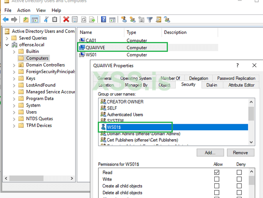Open the View menu

(x=41, y=11)
